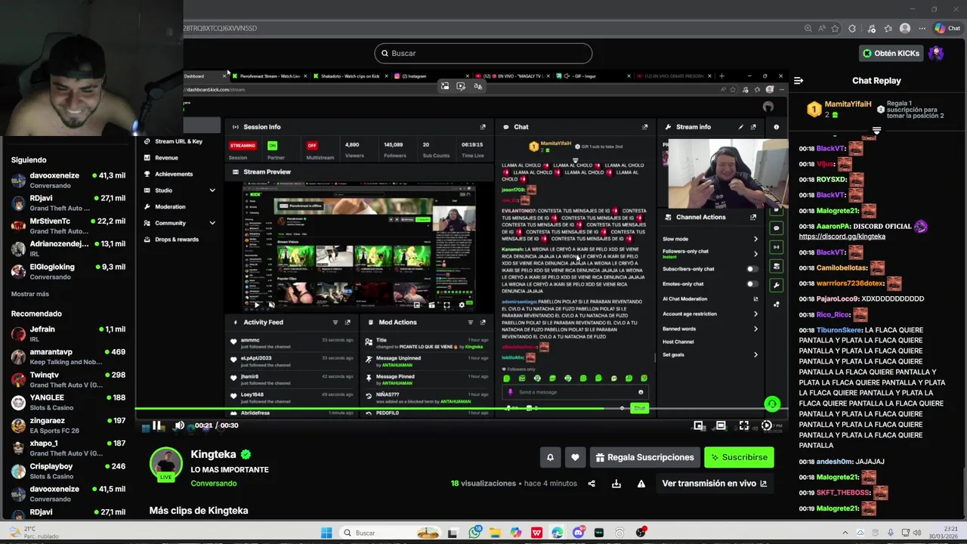Pause the clip with the player pause button
The height and width of the screenshot is (544, 967).
[156, 425]
